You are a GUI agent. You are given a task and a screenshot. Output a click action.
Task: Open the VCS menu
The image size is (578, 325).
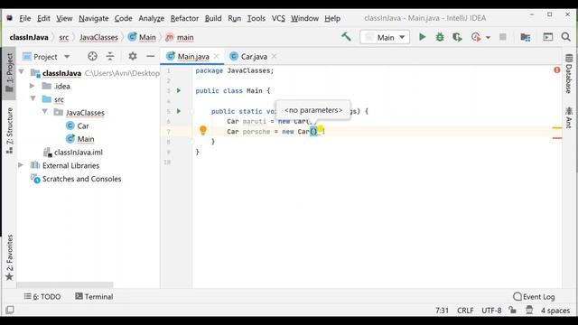tap(278, 18)
